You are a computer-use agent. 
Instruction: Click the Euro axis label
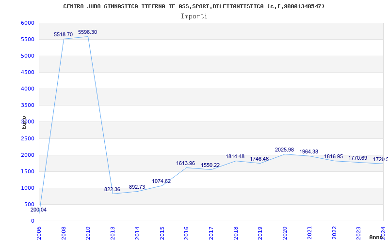click(x=24, y=122)
